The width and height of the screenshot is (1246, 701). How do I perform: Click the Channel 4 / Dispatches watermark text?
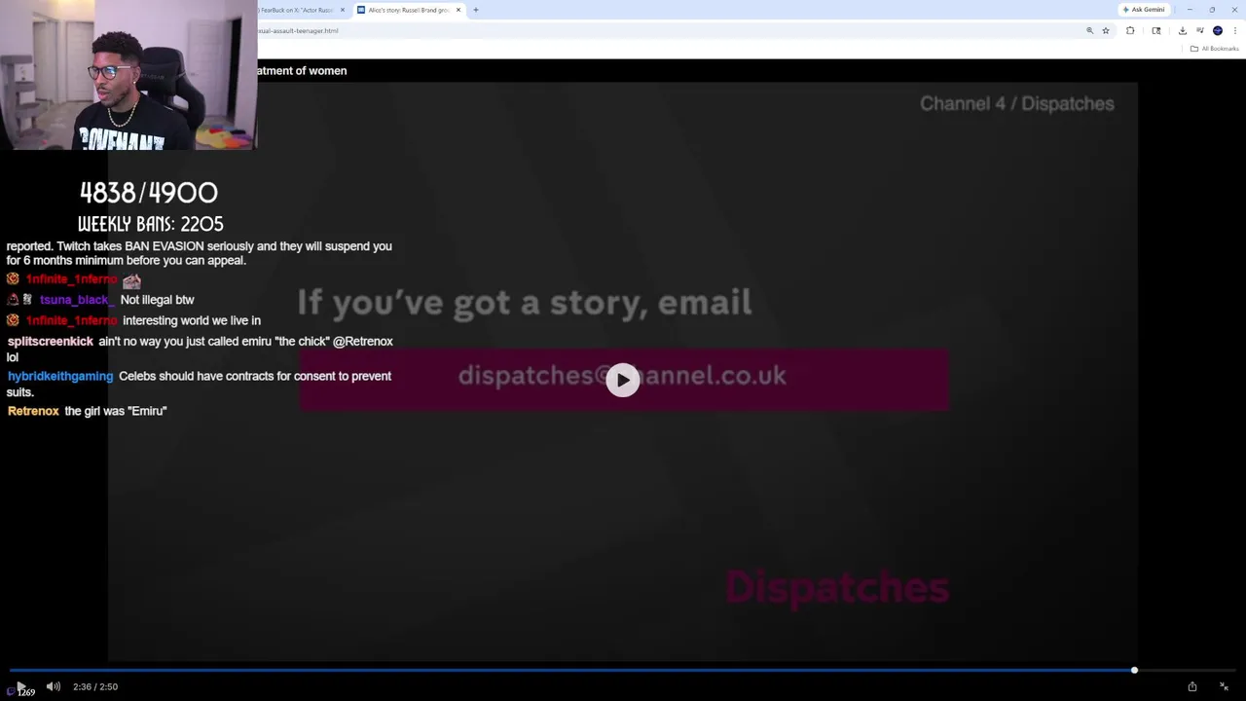click(1017, 103)
